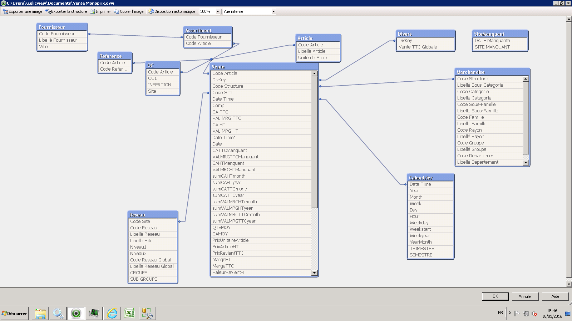Click the Vente table scrollbar thumb
The height and width of the screenshot is (321, 572).
pyautogui.click(x=315, y=142)
